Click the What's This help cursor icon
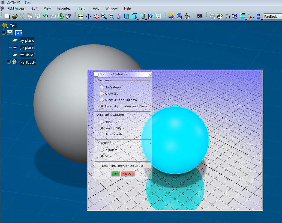The width and height of the screenshot is (282, 223). (x=68, y=16)
